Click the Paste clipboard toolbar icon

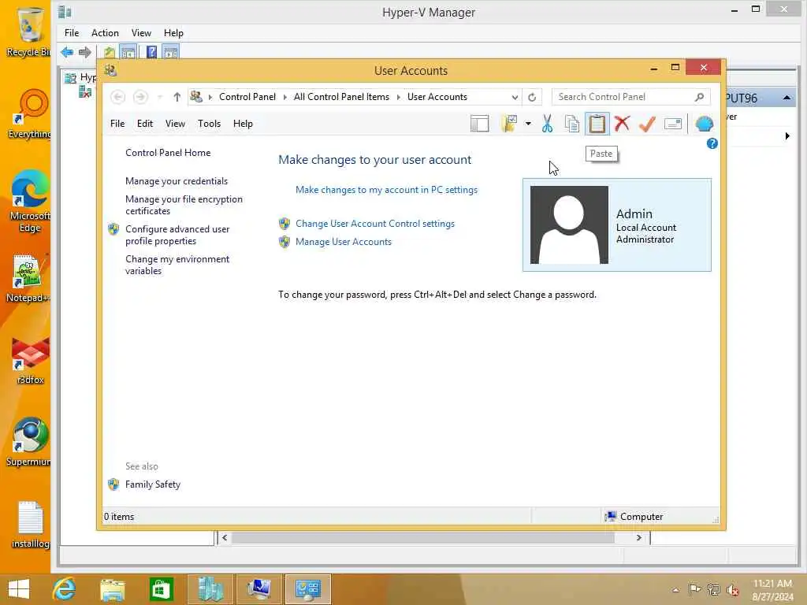pyautogui.click(x=597, y=124)
